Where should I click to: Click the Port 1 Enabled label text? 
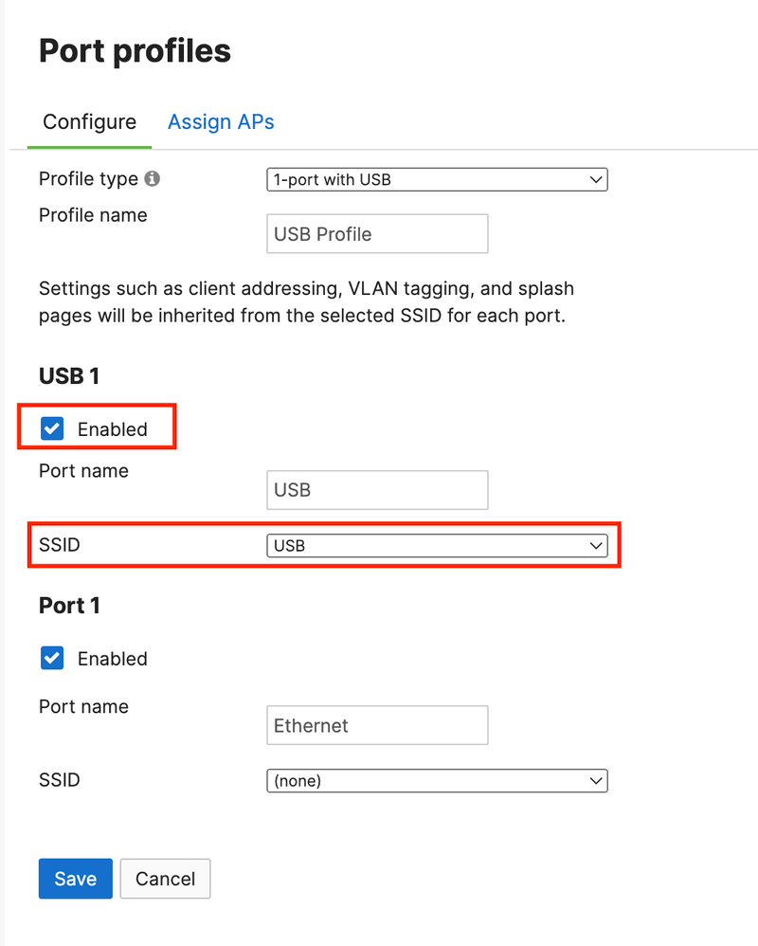click(113, 659)
